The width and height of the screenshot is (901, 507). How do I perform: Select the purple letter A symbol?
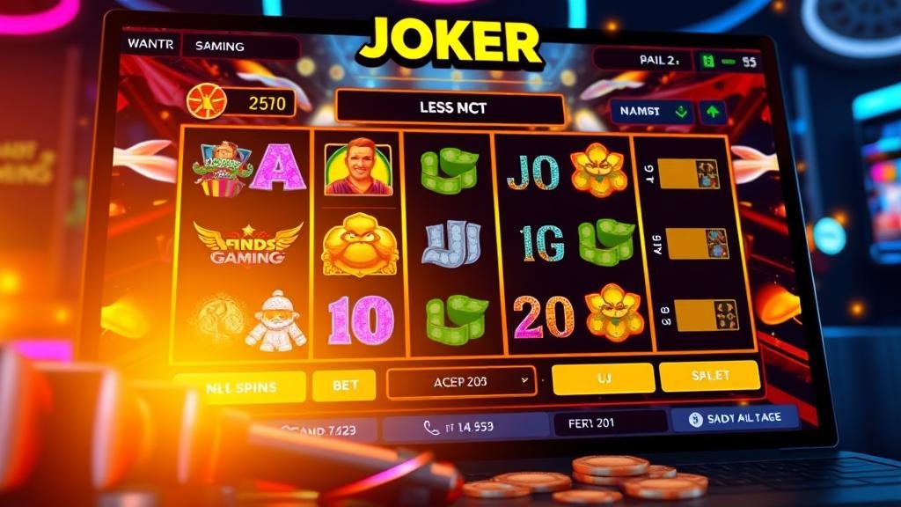pos(281,167)
